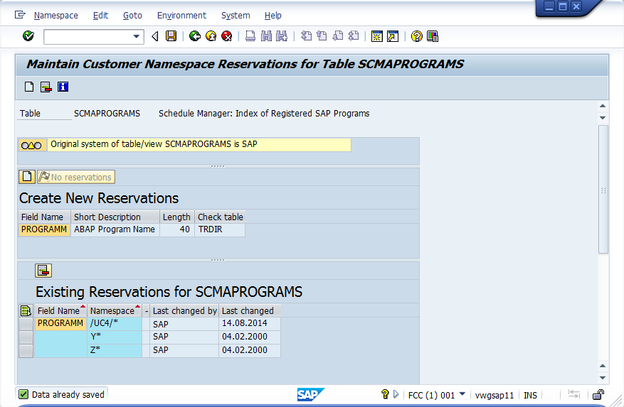
Task: Click the vertical scrollbar on the right
Action: click(603, 189)
